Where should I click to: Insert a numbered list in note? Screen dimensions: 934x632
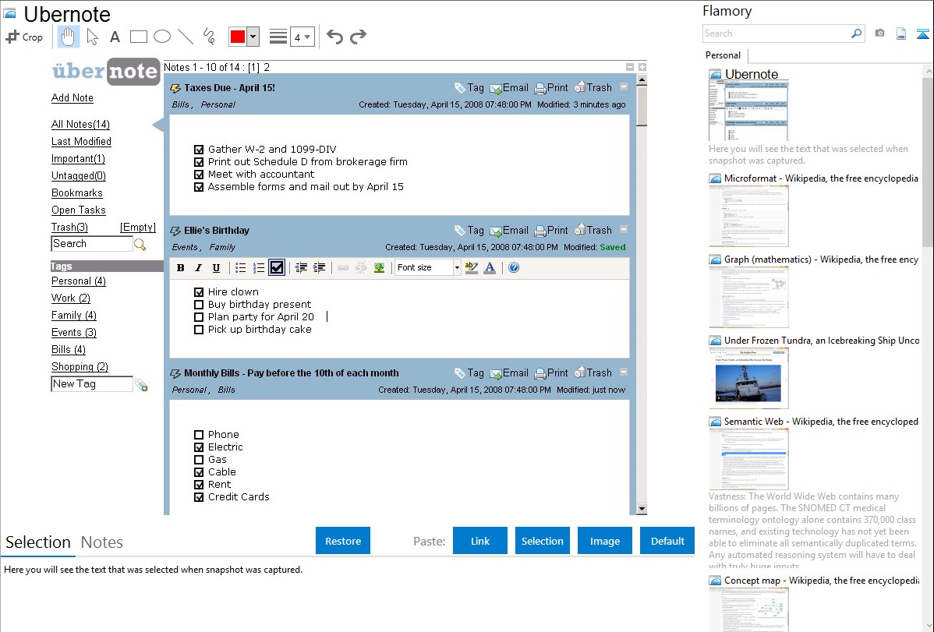click(259, 268)
